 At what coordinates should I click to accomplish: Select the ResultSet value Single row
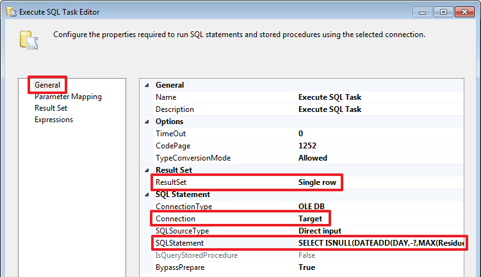pos(317,182)
